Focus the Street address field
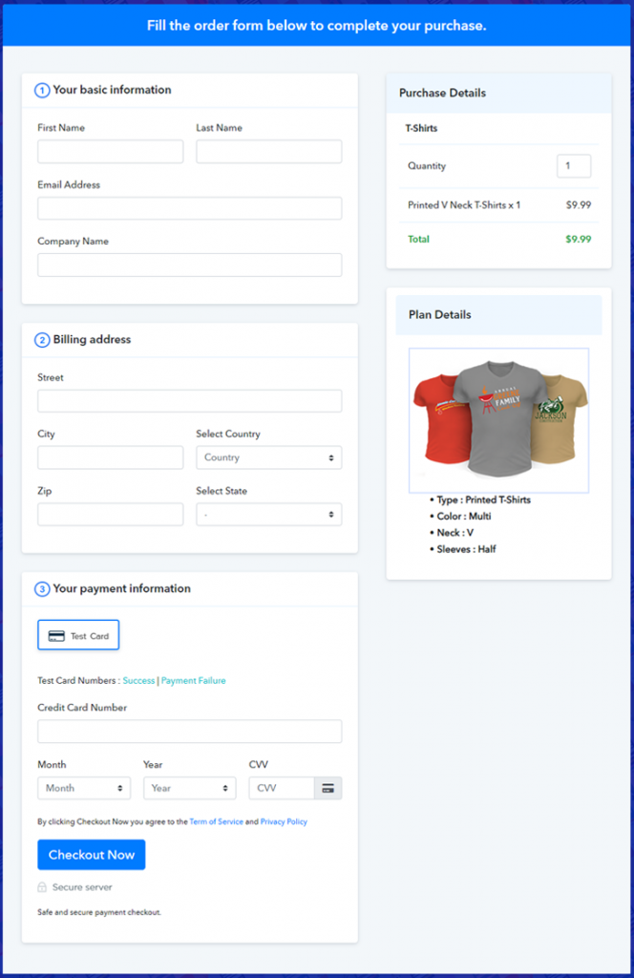Image resolution: width=634 pixels, height=978 pixels. point(189,401)
